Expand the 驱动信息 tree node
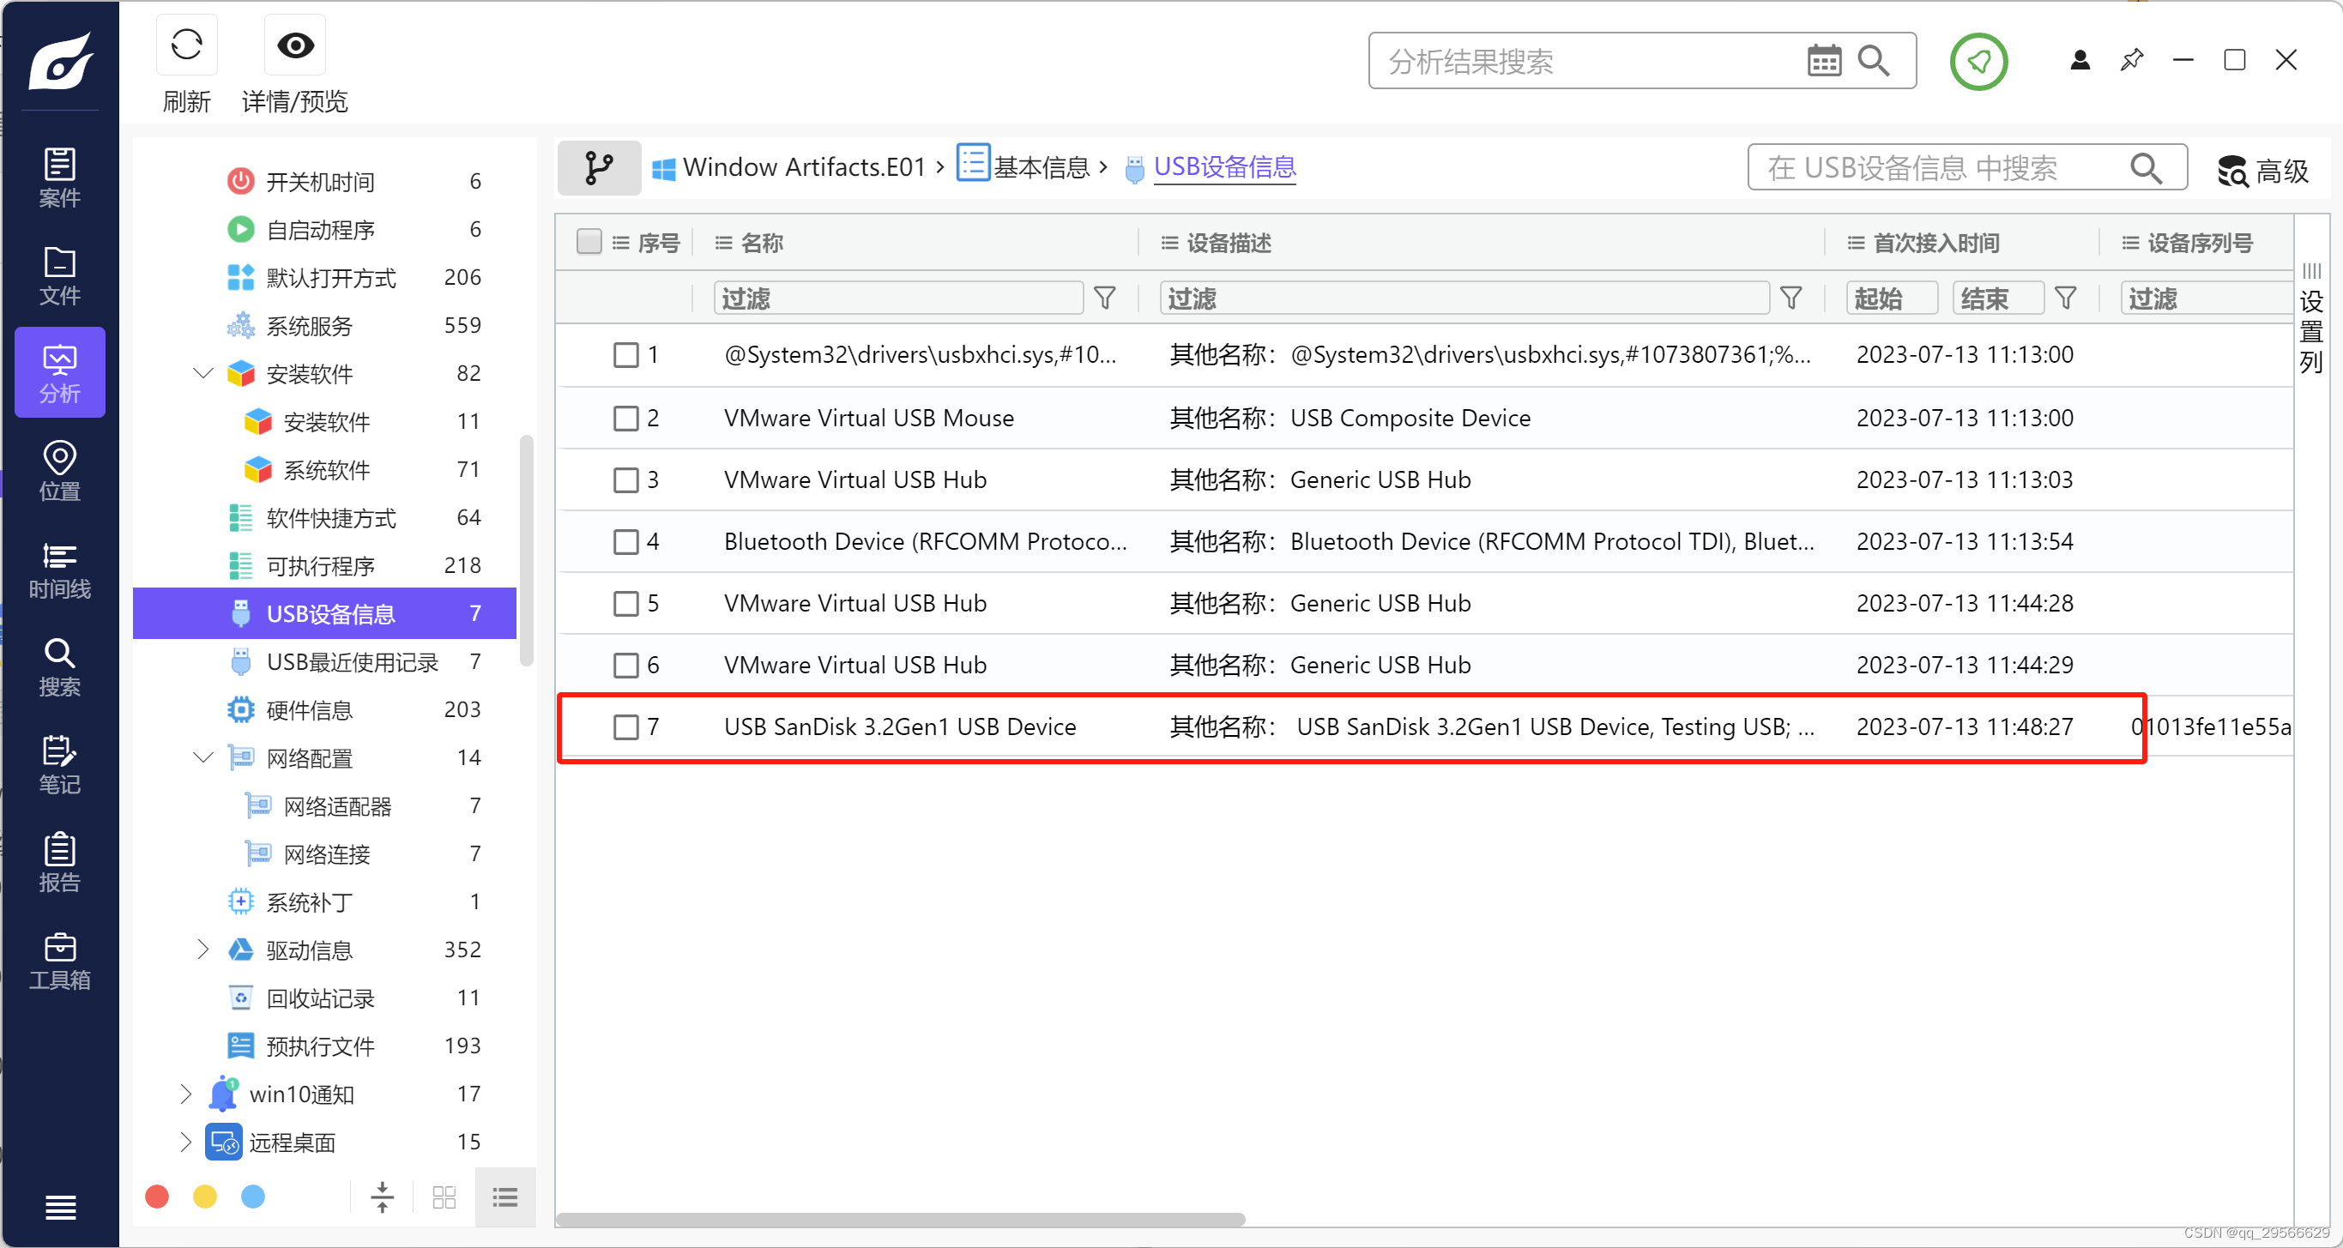Viewport: 2343px width, 1248px height. (x=203, y=950)
